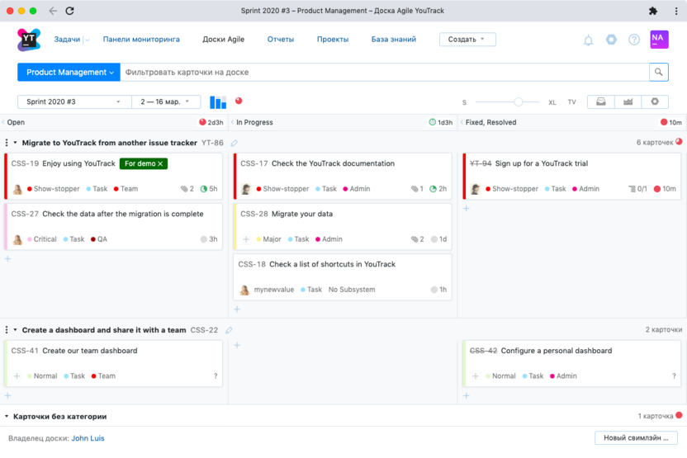Collapse the In Progress column
The image size is (687, 458).
tap(233, 122)
